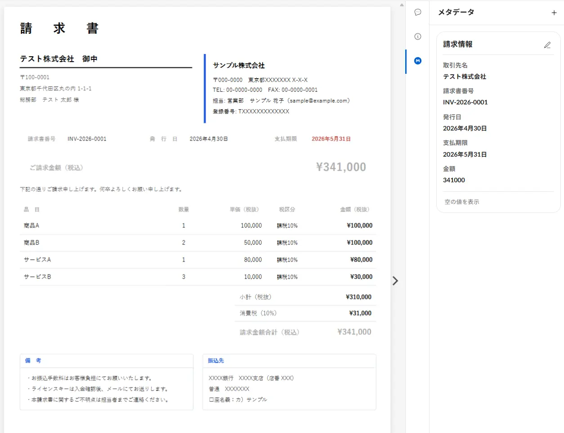Click the サービスB row item name
564x433 pixels.
37,277
